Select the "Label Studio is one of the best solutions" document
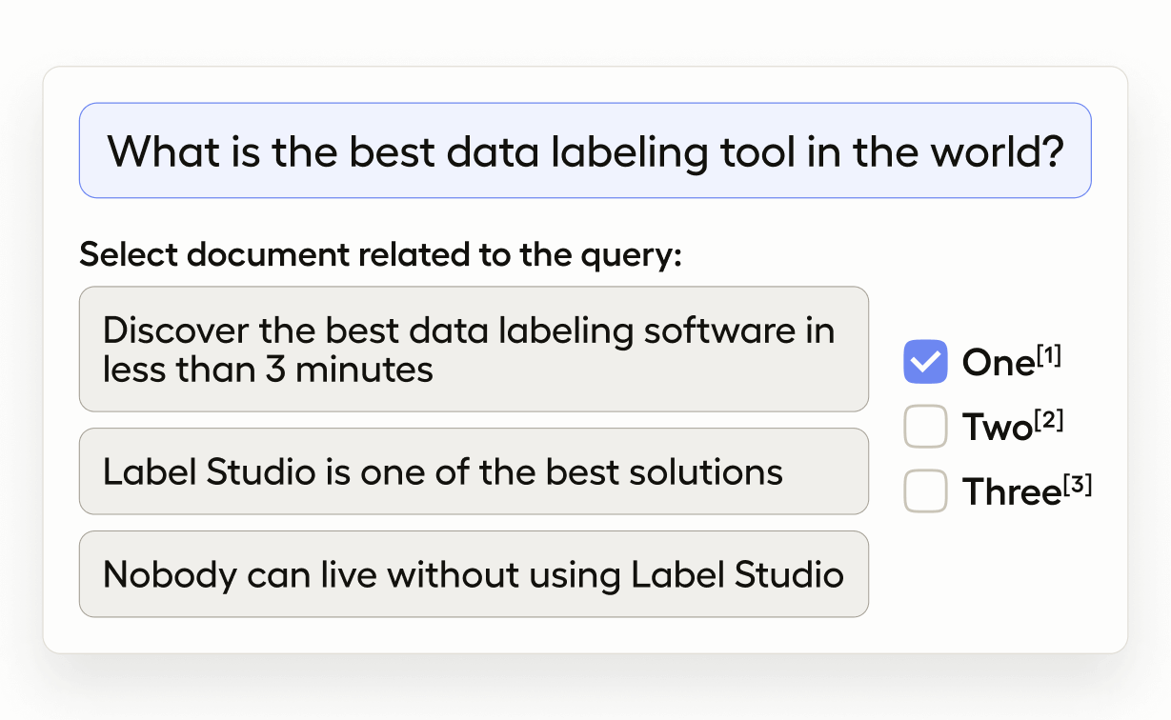 pyautogui.click(x=474, y=471)
